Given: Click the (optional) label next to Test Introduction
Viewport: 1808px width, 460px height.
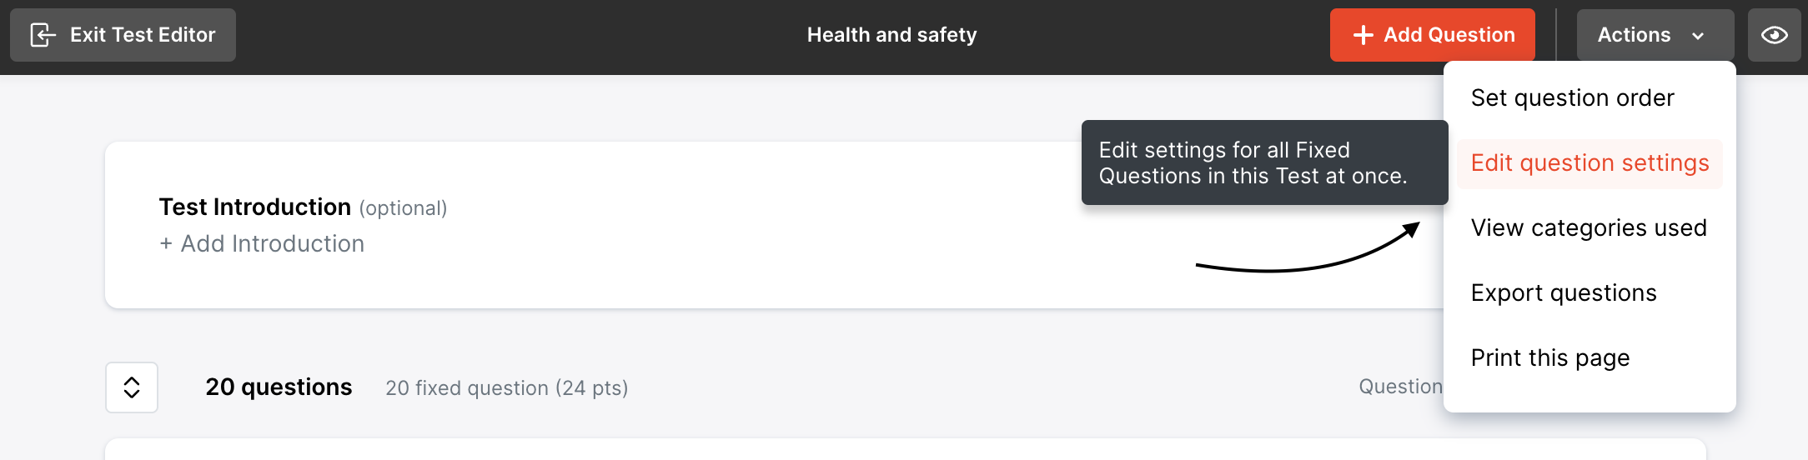Looking at the screenshot, I should (x=403, y=208).
